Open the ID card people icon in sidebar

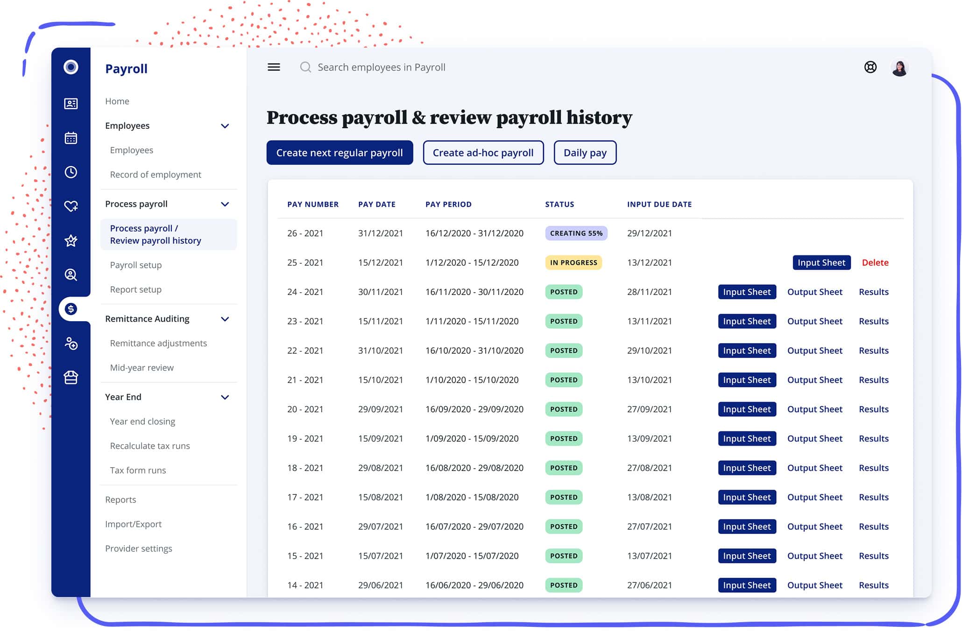pos(71,104)
